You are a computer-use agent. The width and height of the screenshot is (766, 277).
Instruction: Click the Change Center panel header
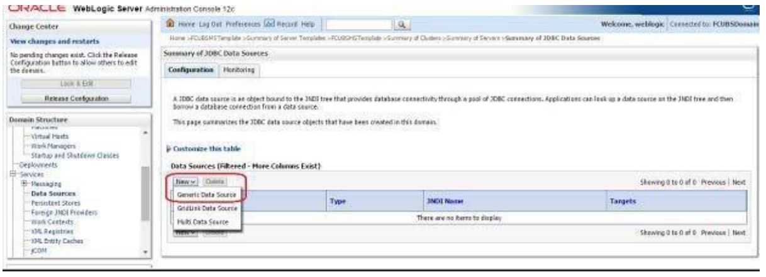point(77,26)
